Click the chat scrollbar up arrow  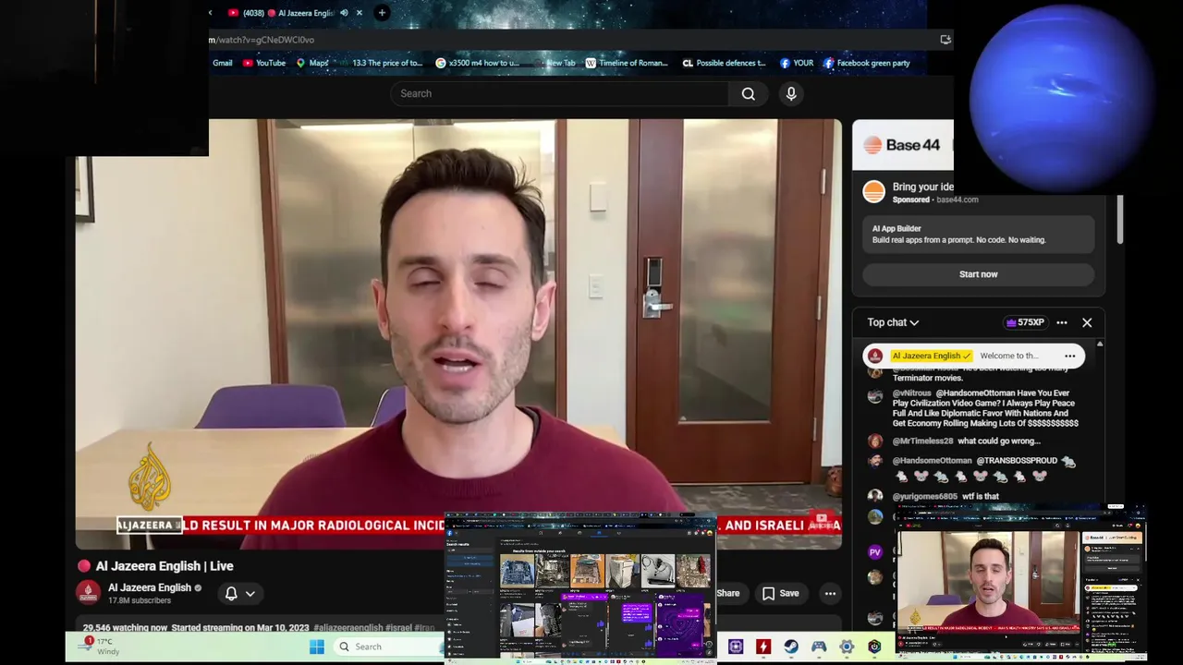(1099, 345)
